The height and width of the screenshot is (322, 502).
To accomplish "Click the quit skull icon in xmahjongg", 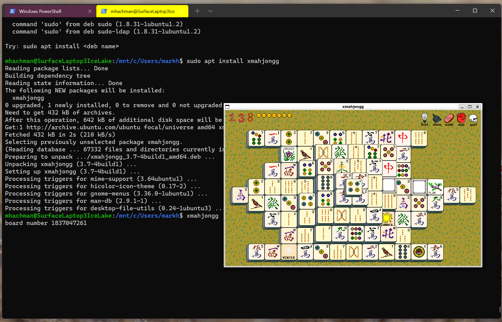I will pyautogui.click(x=473, y=120).
